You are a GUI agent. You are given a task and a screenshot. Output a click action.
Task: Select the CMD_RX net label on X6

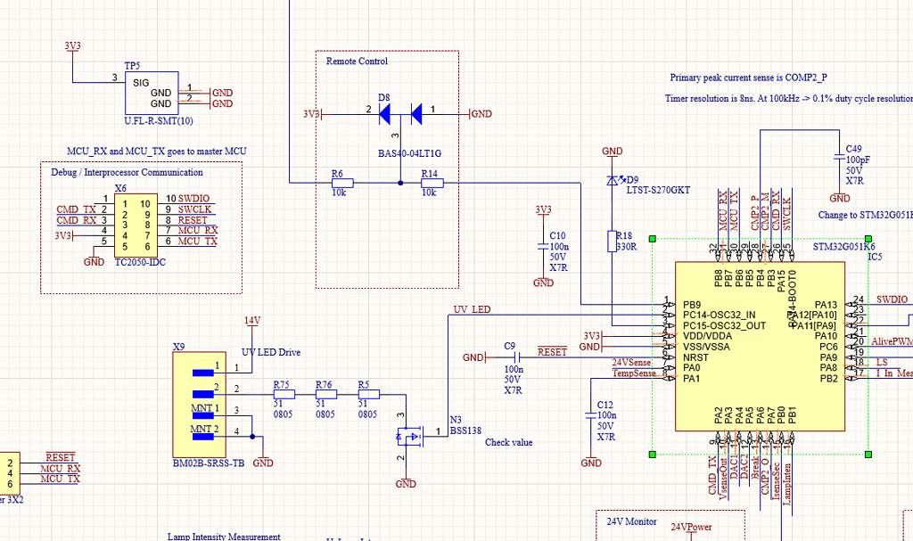pos(77,220)
